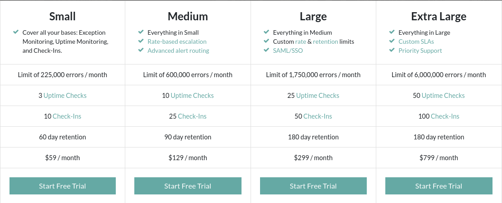This screenshot has width=502, height=203.
Task: Click checkmark icon next to SAML/SSO
Action: [266, 50]
